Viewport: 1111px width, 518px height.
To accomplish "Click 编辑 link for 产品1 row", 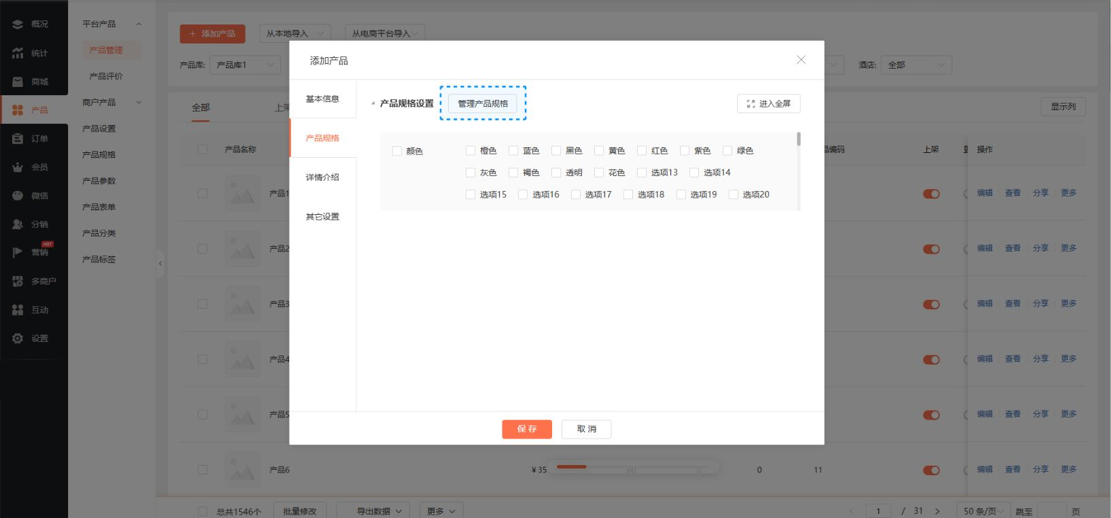I will [985, 193].
